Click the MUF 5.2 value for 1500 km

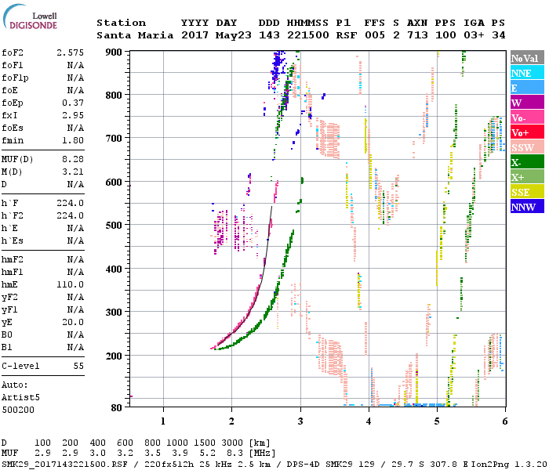coord(207,454)
